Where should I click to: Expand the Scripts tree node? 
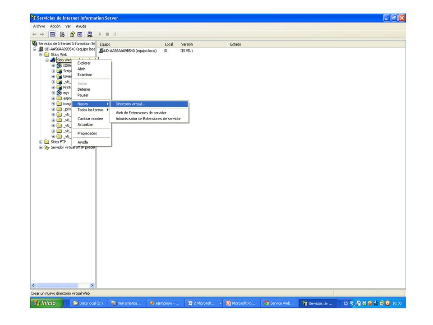[x=53, y=71]
